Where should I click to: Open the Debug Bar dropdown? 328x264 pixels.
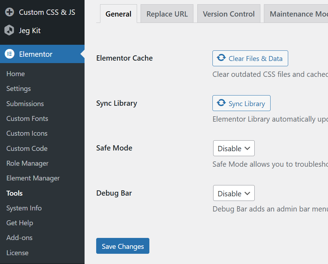pos(234,194)
